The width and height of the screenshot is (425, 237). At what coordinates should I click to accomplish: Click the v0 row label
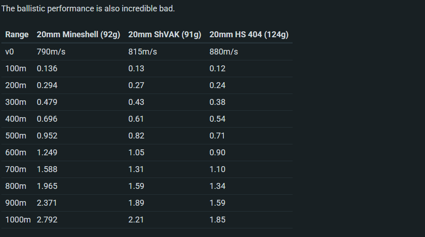point(10,52)
